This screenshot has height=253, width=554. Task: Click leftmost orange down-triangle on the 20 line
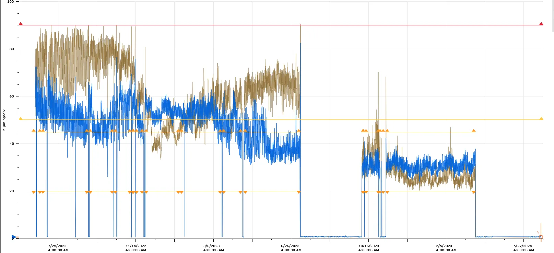pos(33,192)
